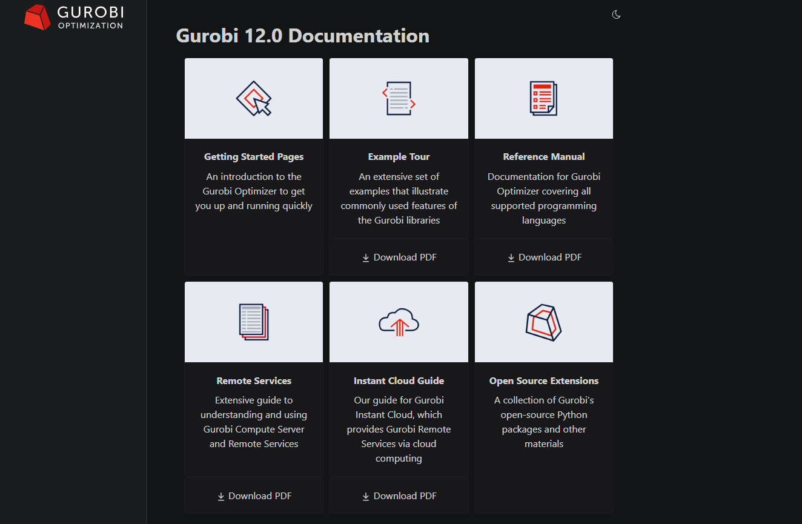Click the text 'An extensive set of examples'
This screenshot has height=524, width=802.
(x=399, y=184)
